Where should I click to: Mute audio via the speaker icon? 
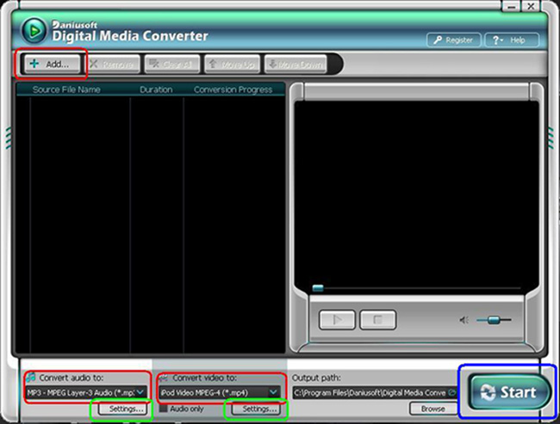(x=464, y=320)
